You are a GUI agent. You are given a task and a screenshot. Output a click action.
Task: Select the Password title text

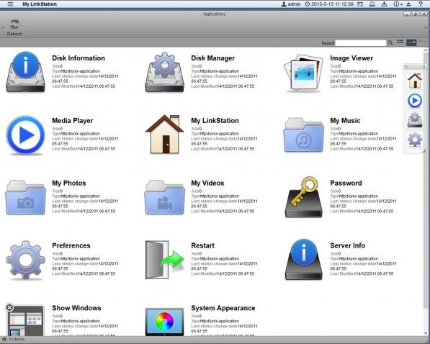click(346, 183)
